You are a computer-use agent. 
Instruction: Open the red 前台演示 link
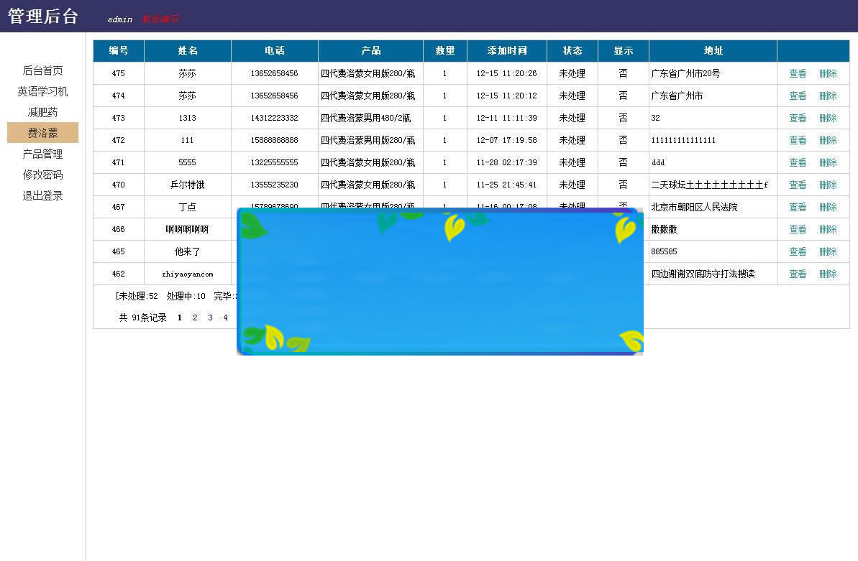coord(160,19)
